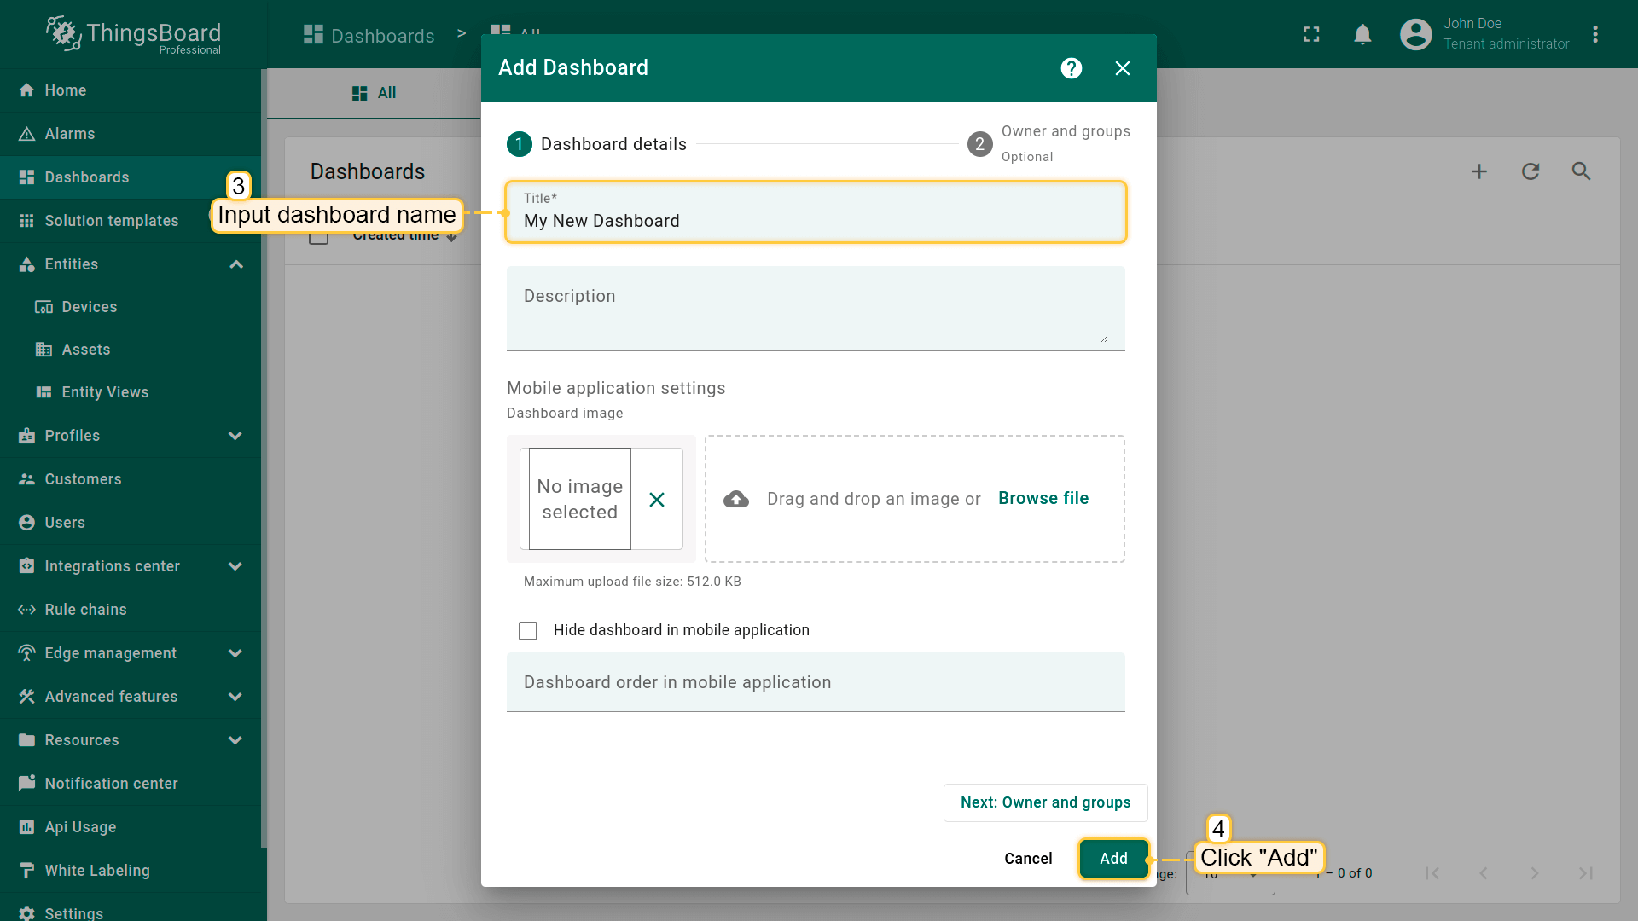Clear the selected dashboard image
The height and width of the screenshot is (921, 1638).
[656, 500]
